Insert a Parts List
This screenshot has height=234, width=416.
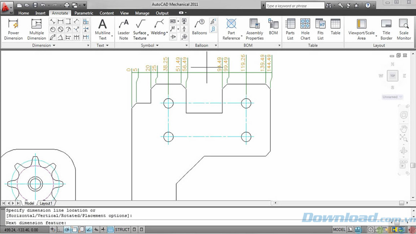click(290, 29)
